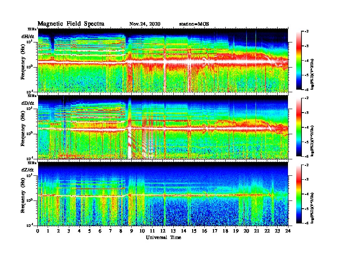
Task: Click hour tick label "18"
Action: [x=225, y=231]
